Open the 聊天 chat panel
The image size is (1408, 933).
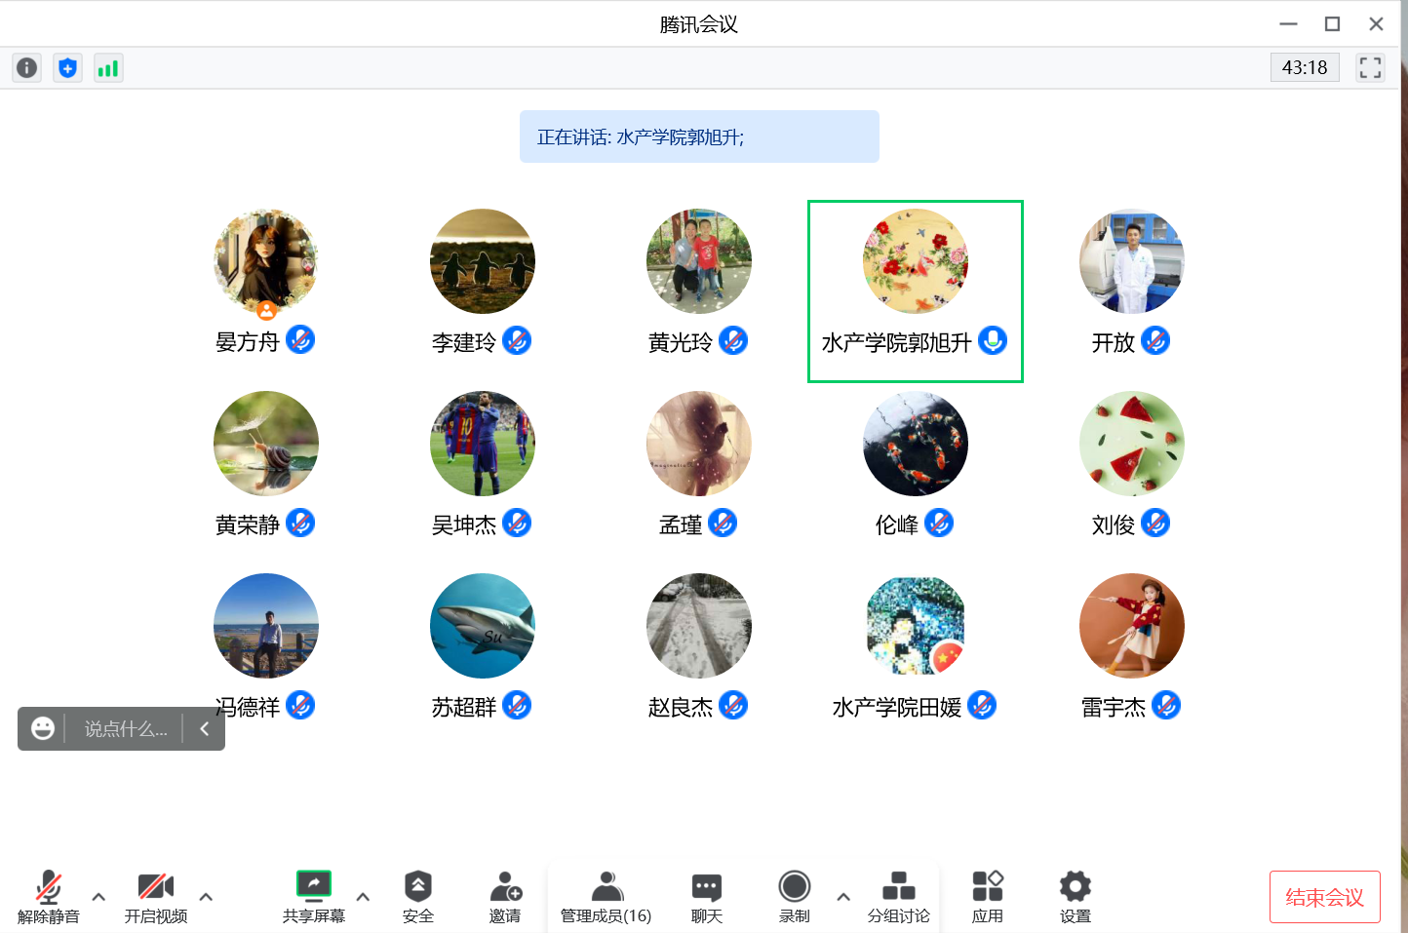pos(706,896)
